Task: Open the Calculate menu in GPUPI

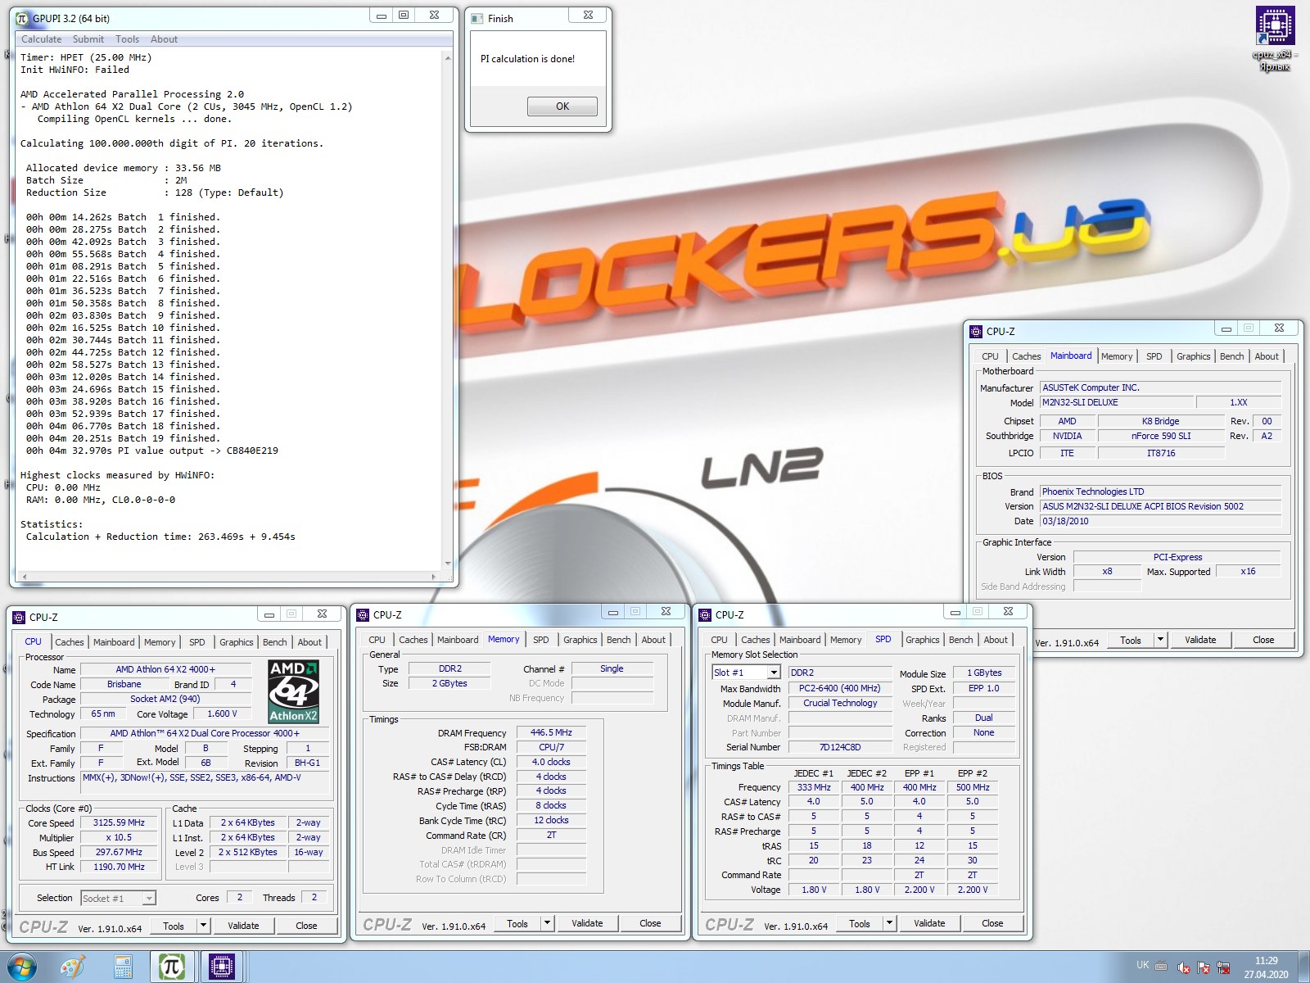Action: point(41,39)
